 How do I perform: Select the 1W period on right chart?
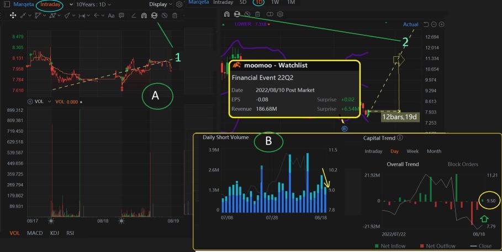click(x=274, y=2)
